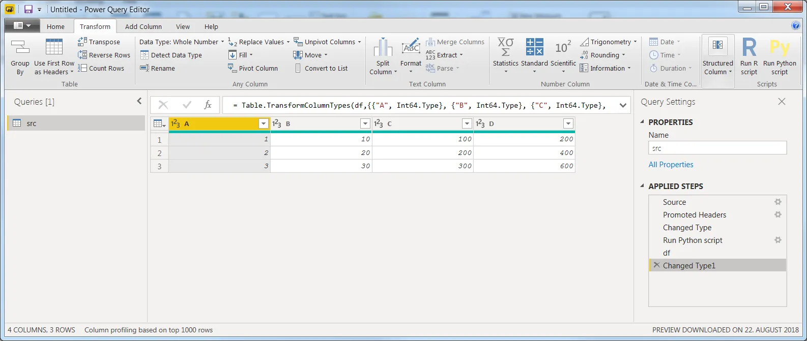Image resolution: width=807 pixels, height=341 pixels.
Task: Open the table menu icon in grid corner
Action: click(159, 123)
